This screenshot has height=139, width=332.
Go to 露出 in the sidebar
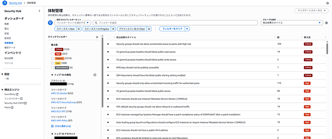[x=7, y=29]
